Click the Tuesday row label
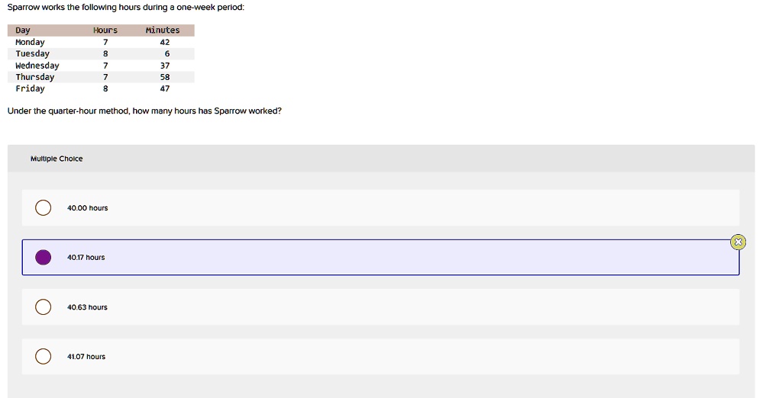The width and height of the screenshot is (782, 398). point(32,54)
